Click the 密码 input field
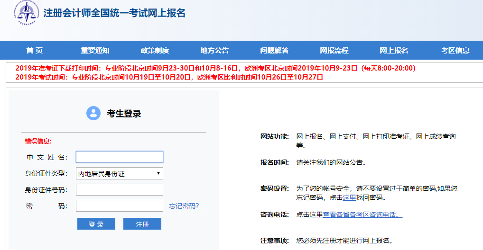Viewport: 483px width, 250px height. (x=120, y=206)
